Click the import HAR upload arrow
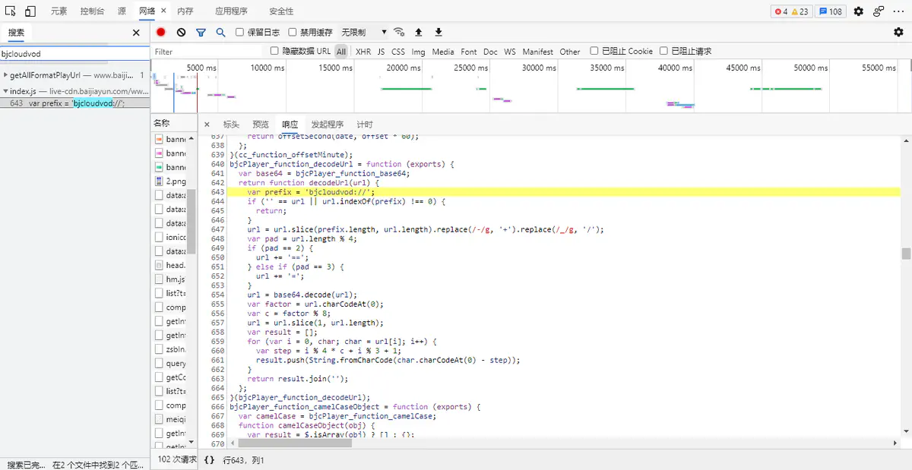The image size is (912, 470). 418,33
